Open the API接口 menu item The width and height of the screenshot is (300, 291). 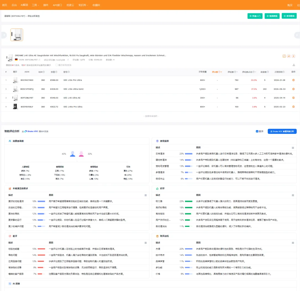[57, 5]
